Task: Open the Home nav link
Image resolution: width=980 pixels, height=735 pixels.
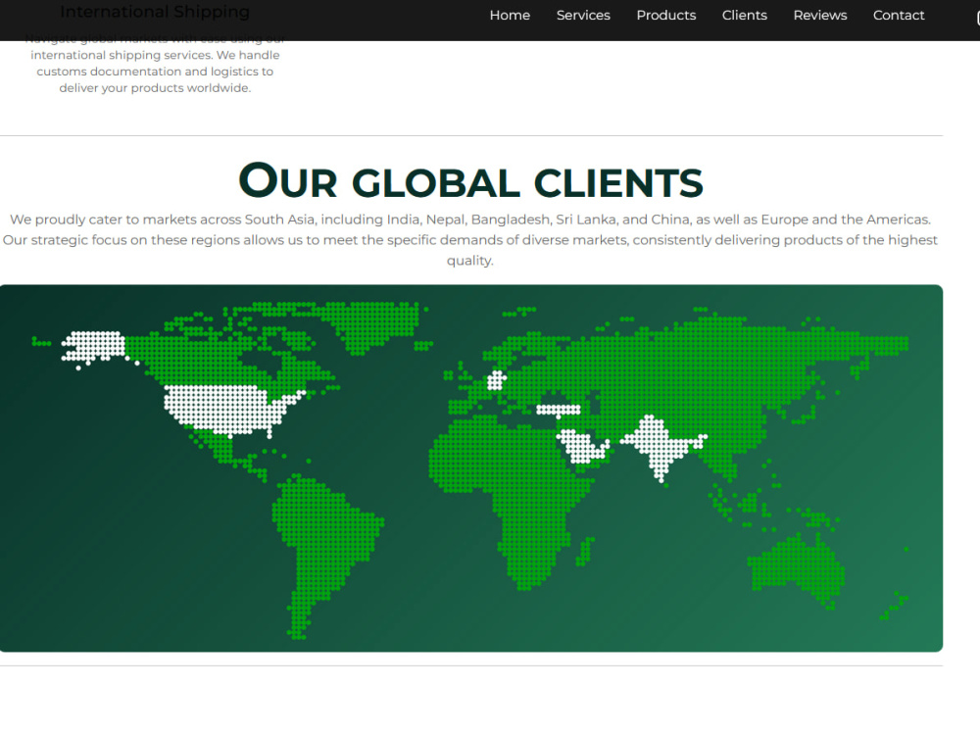Action: coord(510,15)
